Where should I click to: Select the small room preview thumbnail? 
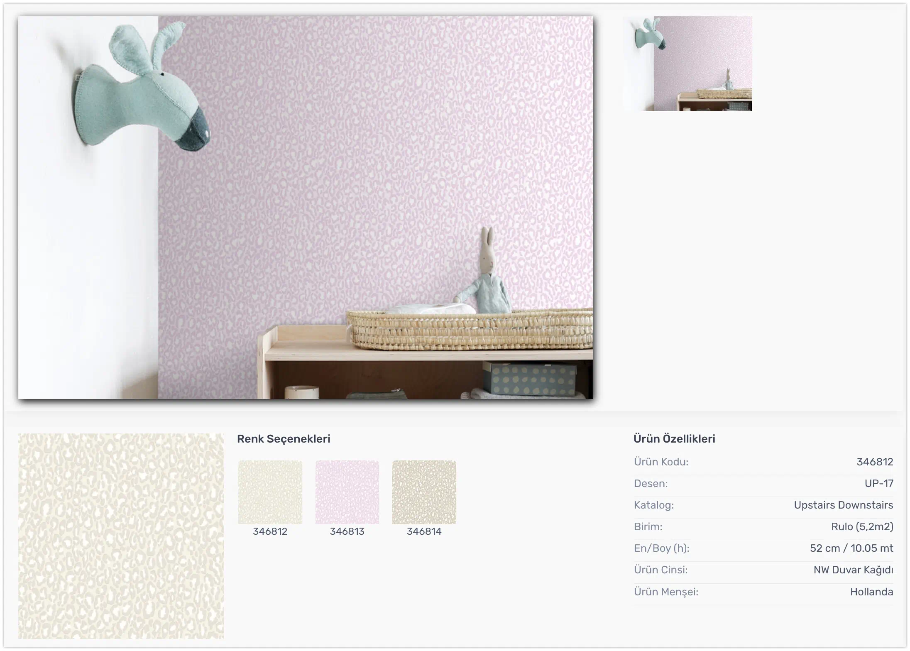[687, 64]
